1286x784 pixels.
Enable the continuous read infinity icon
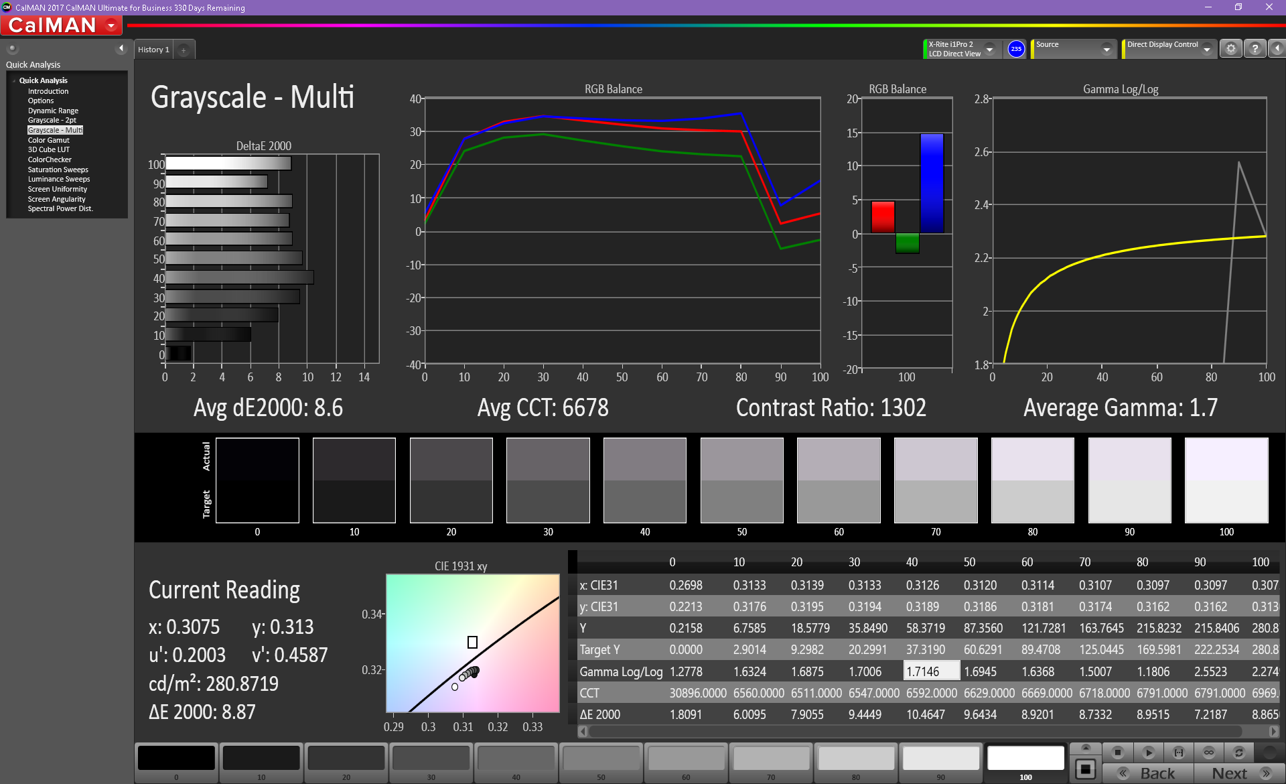pyautogui.click(x=1209, y=753)
